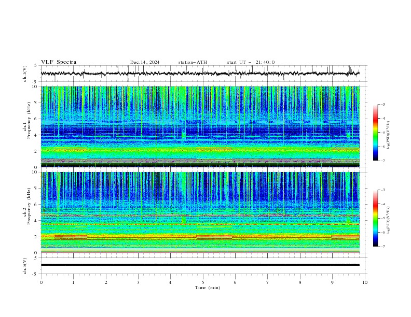The image size is (411, 317).
Task: Click the upper colorbar for ch.1 spectrogram
Action: (x=375, y=133)
